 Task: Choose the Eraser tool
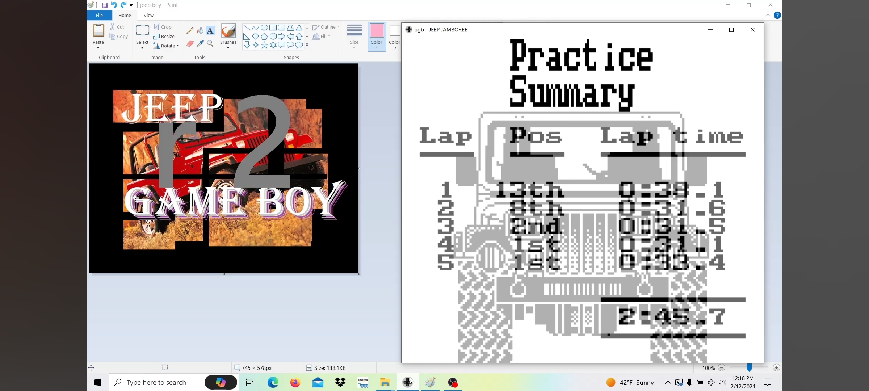click(190, 44)
